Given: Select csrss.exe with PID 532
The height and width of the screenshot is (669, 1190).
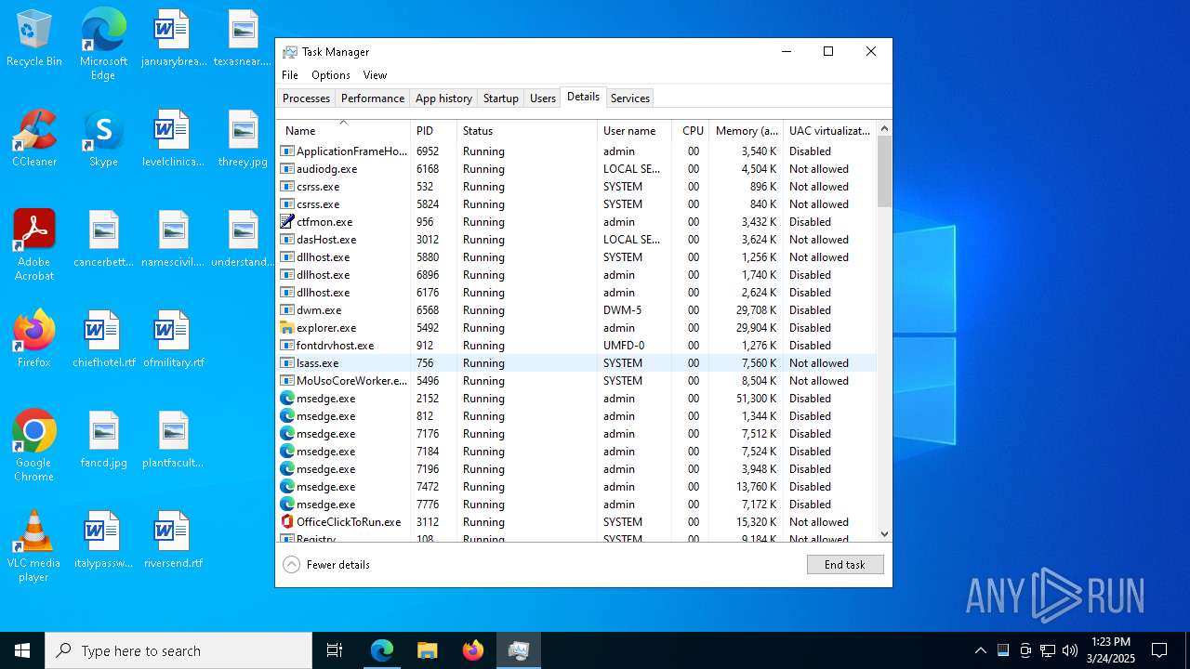Looking at the screenshot, I should point(576,187).
